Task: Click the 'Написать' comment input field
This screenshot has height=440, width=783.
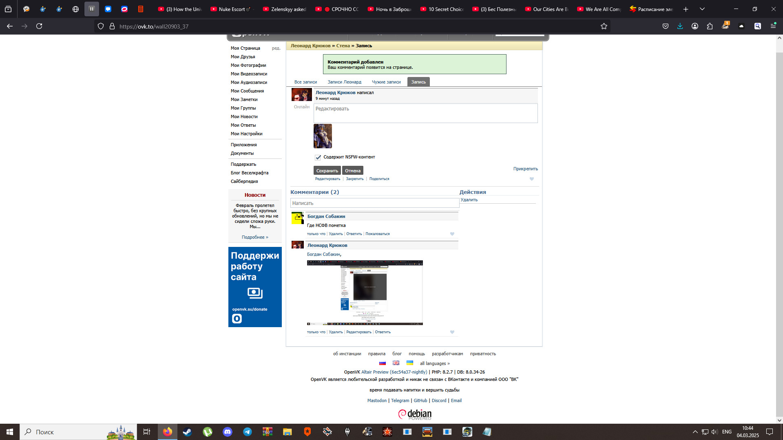Action: coord(374,203)
